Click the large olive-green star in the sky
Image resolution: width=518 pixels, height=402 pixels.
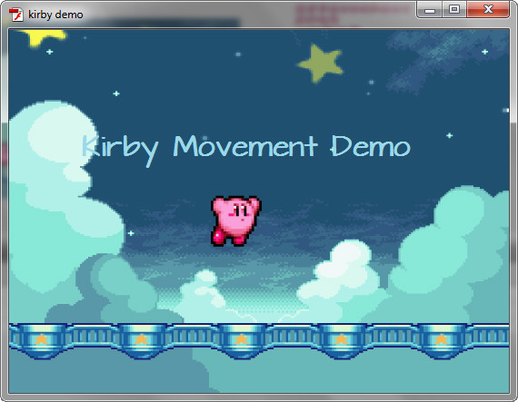point(320,64)
